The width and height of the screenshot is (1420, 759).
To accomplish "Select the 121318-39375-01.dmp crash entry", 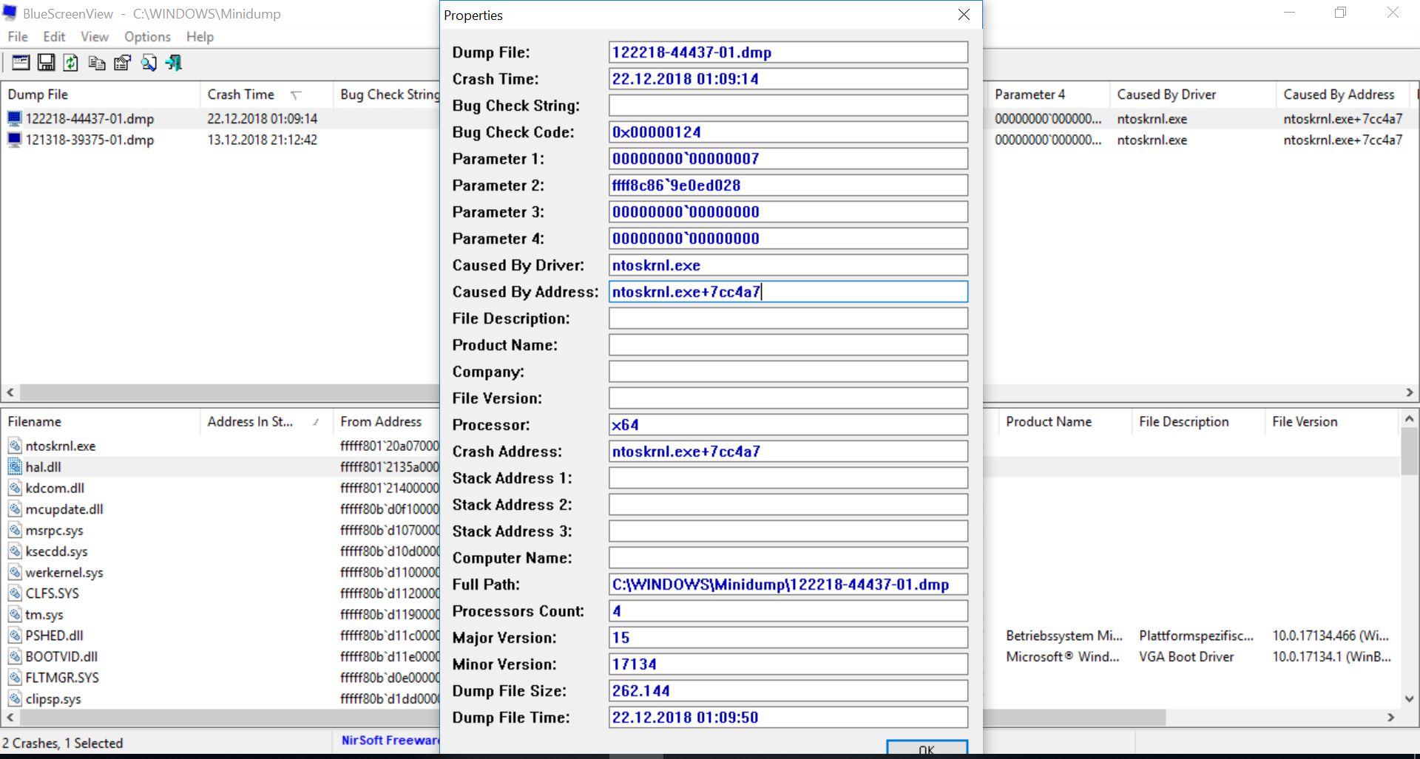I will [x=89, y=140].
